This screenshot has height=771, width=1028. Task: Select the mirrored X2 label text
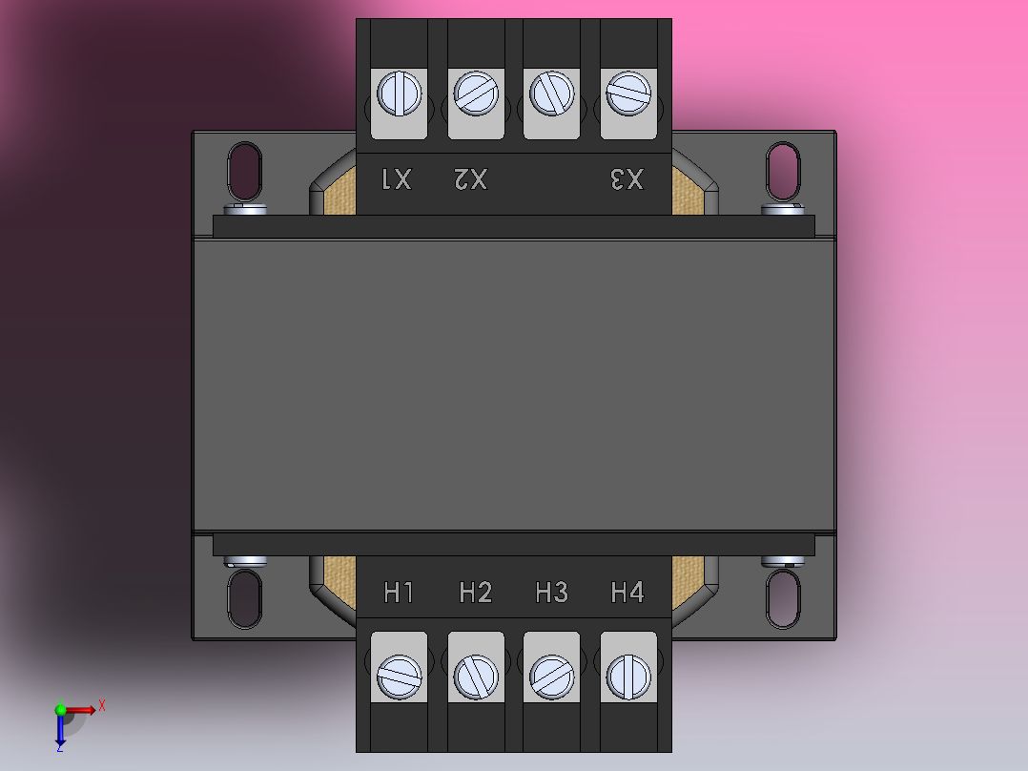point(471,178)
